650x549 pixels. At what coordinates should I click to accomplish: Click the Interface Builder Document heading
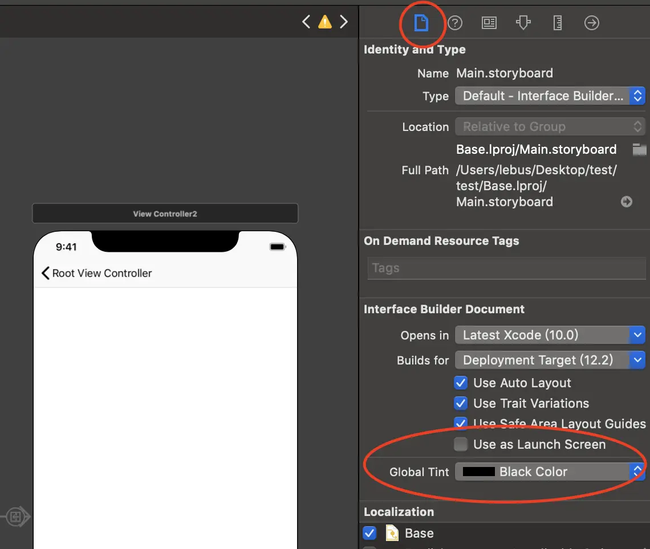(444, 309)
